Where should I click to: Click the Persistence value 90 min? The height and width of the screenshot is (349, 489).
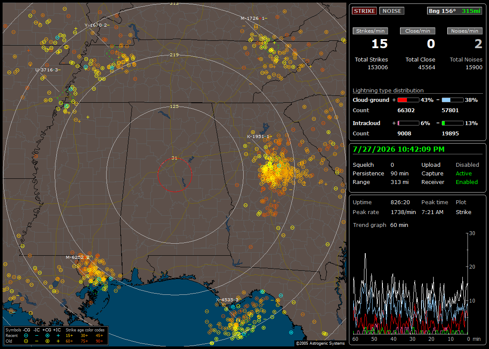click(x=400, y=173)
